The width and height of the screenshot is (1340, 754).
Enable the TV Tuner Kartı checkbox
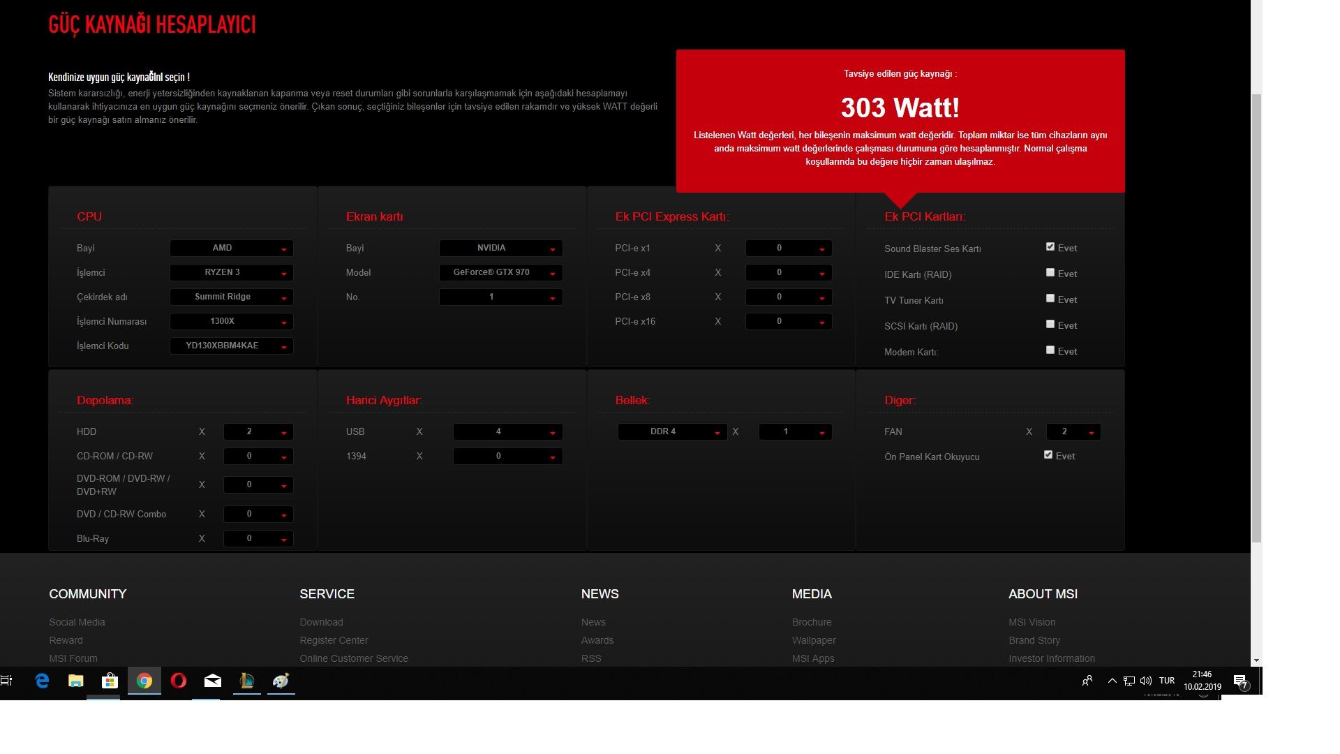1050,298
